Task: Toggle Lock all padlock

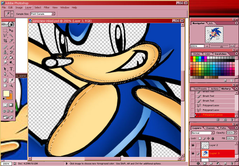Action: (213, 138)
